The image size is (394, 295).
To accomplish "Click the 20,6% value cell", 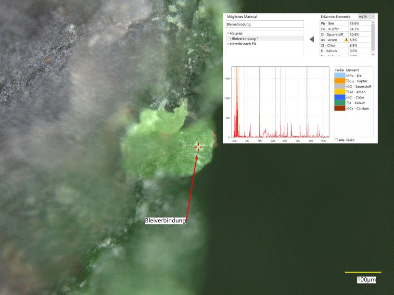I will coord(360,35).
